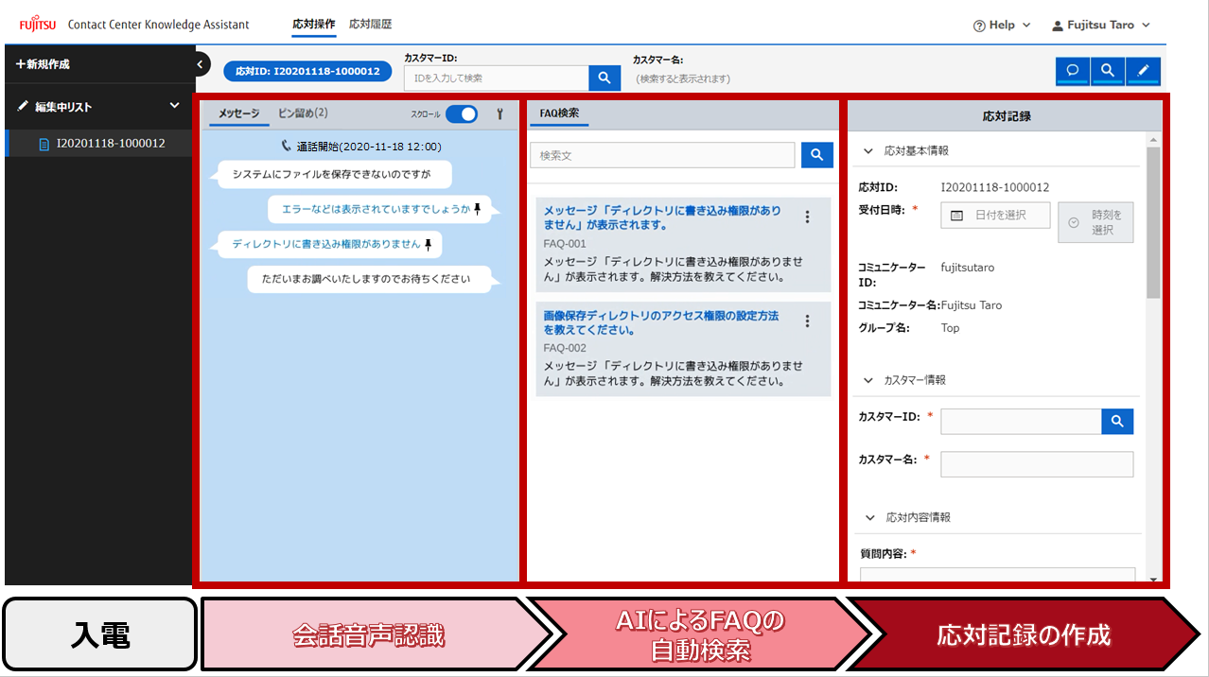Click the customer ID lookup icon in 応対記録
1209x677 pixels.
(x=1116, y=421)
